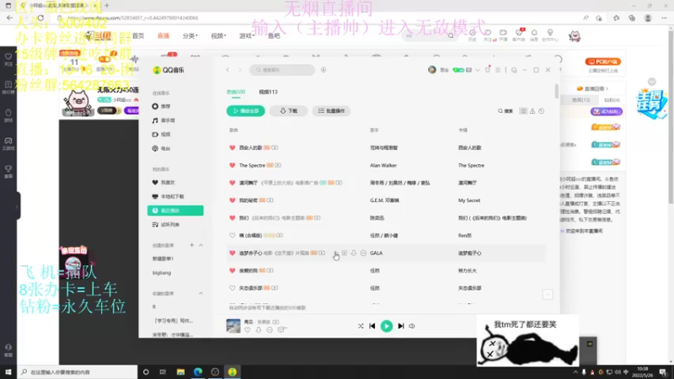Click the QQ Music list scrollbar
The height and width of the screenshot is (379, 674).
tap(557, 91)
